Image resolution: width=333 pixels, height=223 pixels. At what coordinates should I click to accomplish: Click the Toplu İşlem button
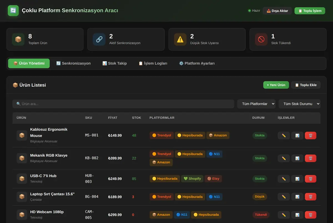(x=310, y=11)
